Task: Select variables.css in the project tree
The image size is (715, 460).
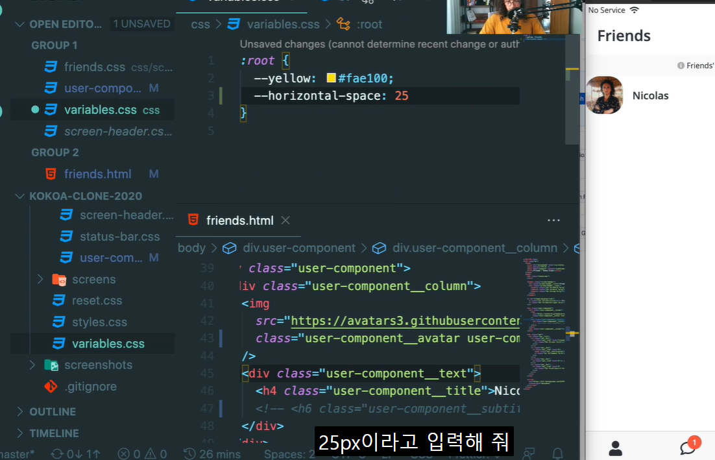Action: point(108,343)
